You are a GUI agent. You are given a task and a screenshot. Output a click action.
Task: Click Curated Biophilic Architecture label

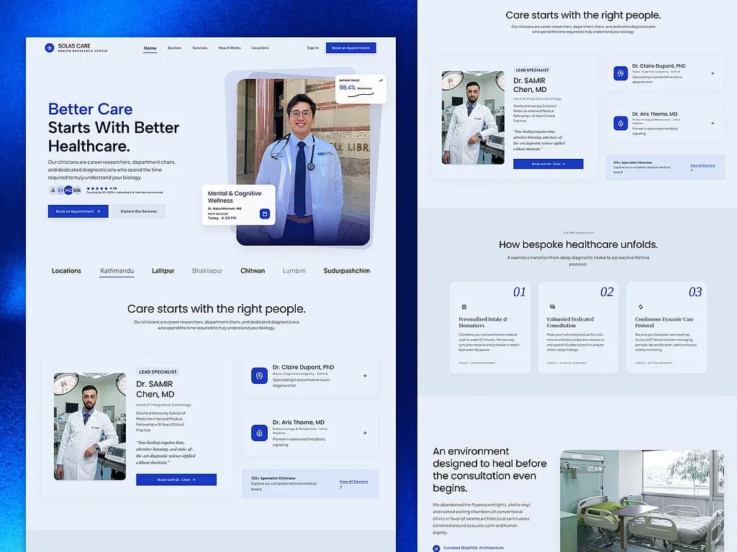(x=474, y=548)
